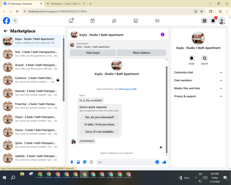
Task: Record a voice clip with microphone icon
Action: pos(72,162)
